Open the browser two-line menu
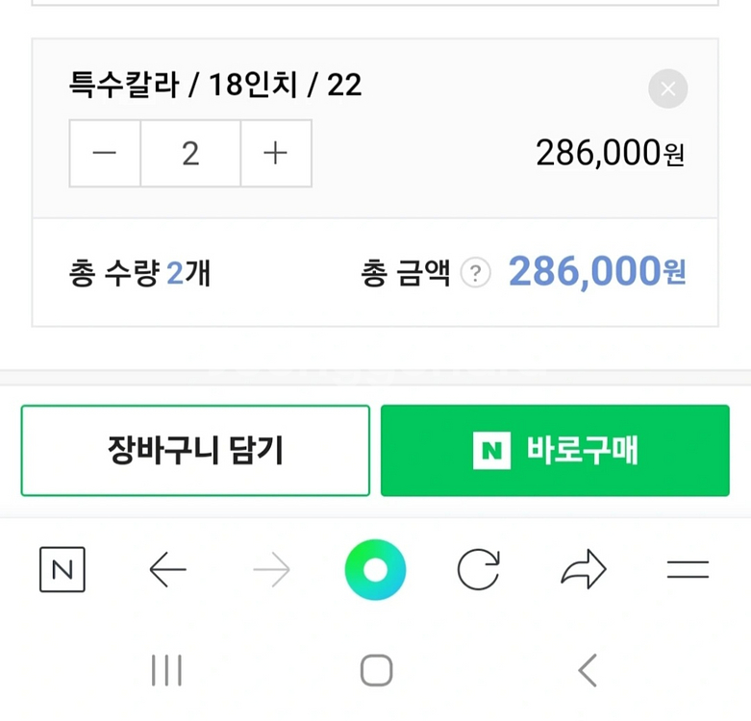 [688, 569]
